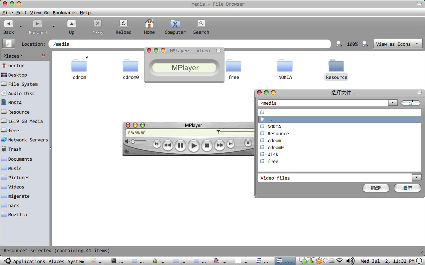Close the Places sidebar with the red button

tap(43, 56)
